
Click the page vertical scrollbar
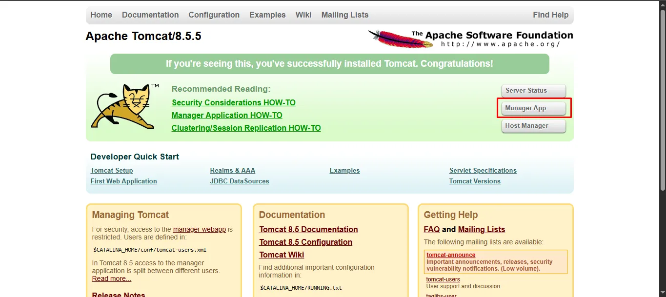click(x=662, y=98)
